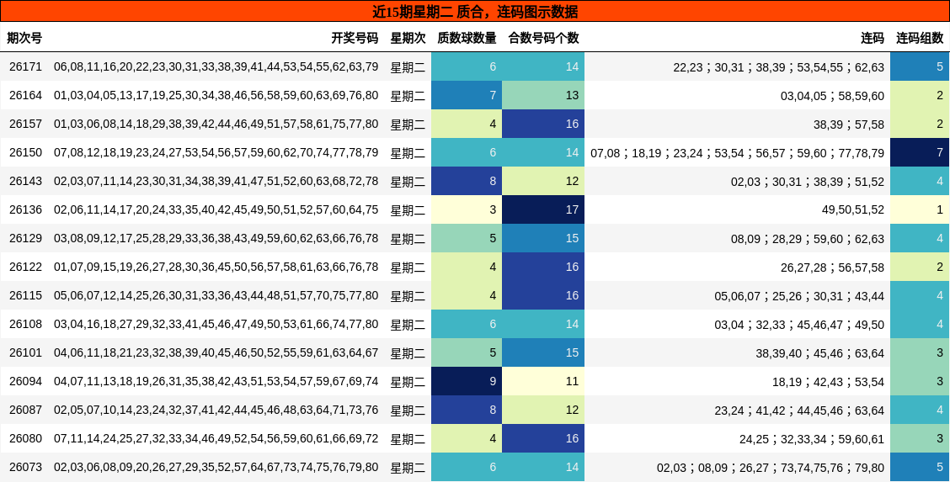Click the 开奖号码 column header
The height and width of the screenshot is (482, 950).
(355, 38)
